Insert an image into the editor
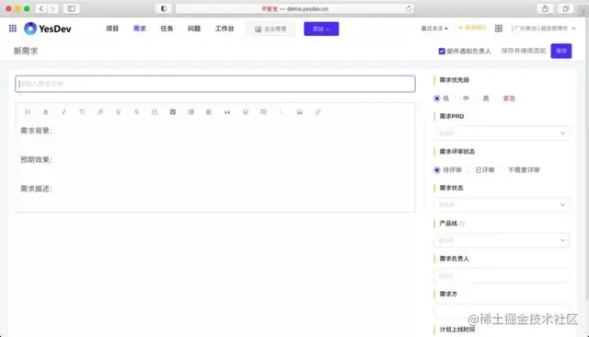This screenshot has width=589, height=337. (300, 112)
